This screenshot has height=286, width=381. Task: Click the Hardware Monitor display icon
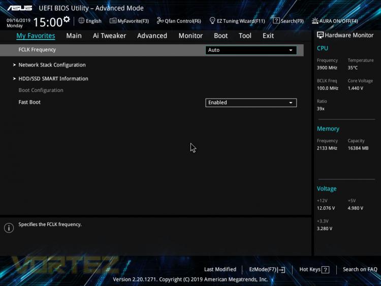coord(320,35)
